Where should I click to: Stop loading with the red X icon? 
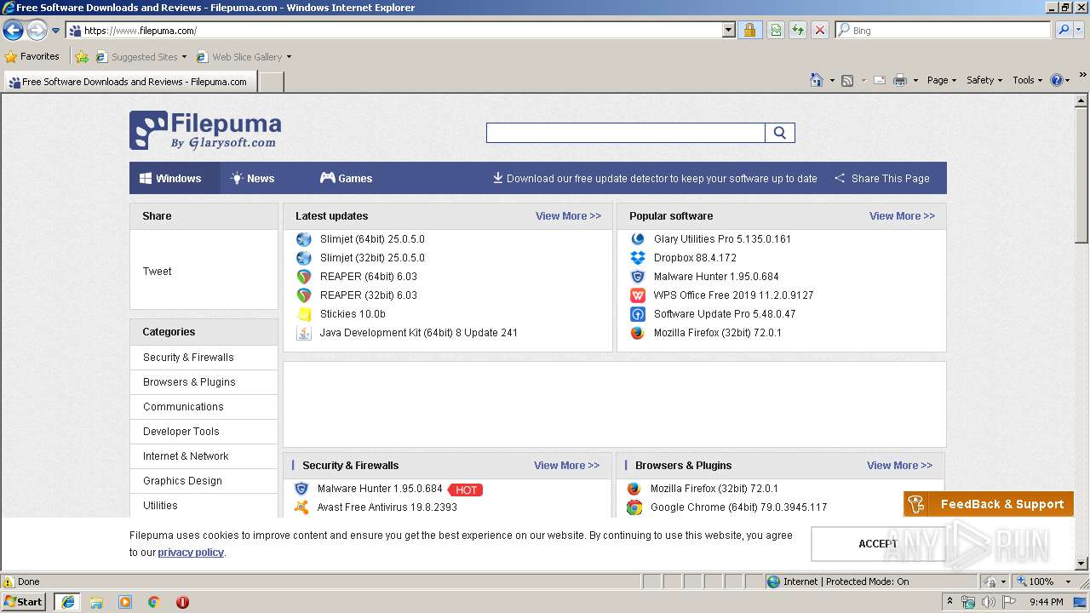tap(820, 31)
